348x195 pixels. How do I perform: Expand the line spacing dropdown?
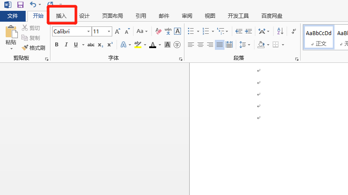tap(249, 45)
